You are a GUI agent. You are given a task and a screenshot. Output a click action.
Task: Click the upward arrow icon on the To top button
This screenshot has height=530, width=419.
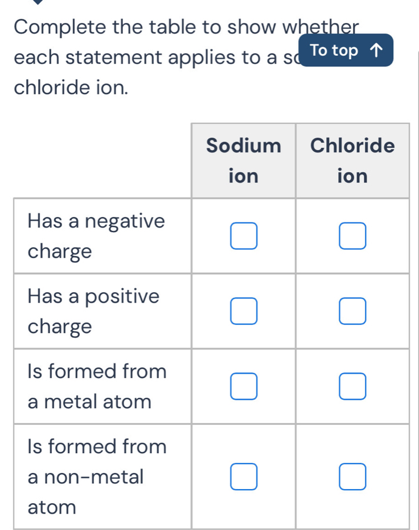(x=376, y=50)
